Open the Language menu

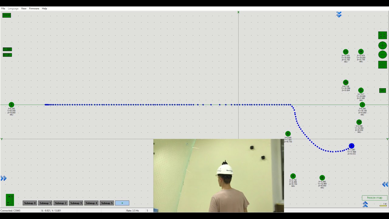[13, 9]
